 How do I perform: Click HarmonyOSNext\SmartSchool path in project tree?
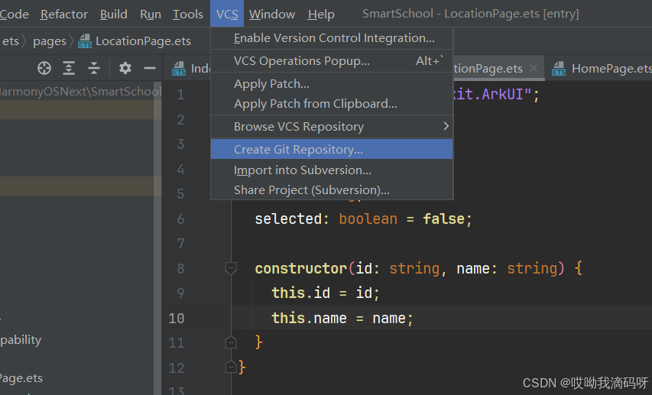click(x=80, y=92)
